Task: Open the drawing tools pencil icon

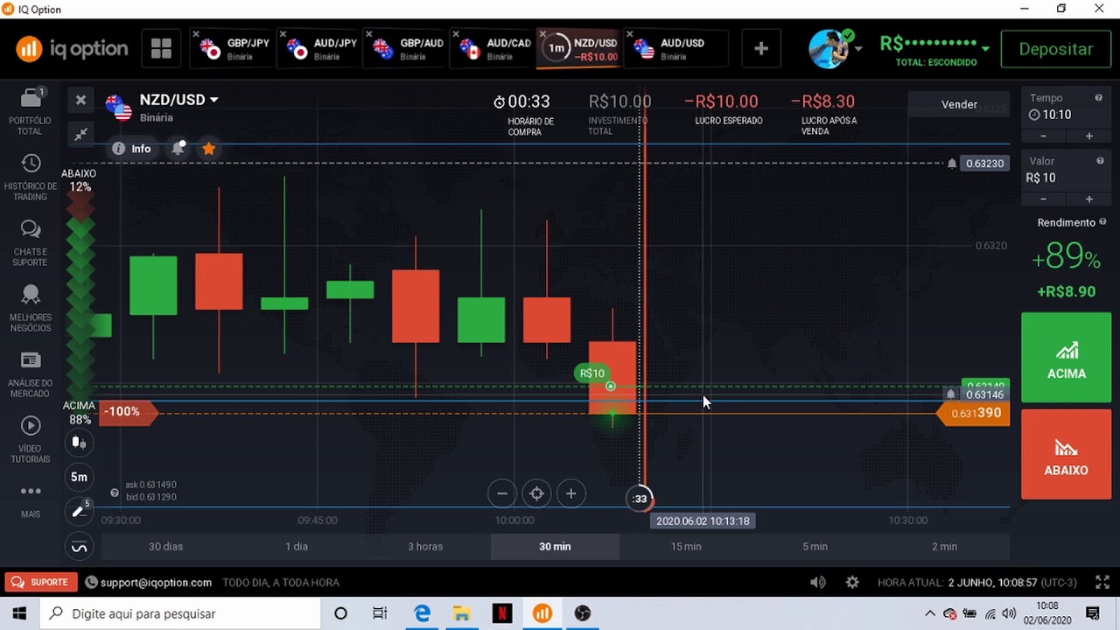Action: coord(79,511)
